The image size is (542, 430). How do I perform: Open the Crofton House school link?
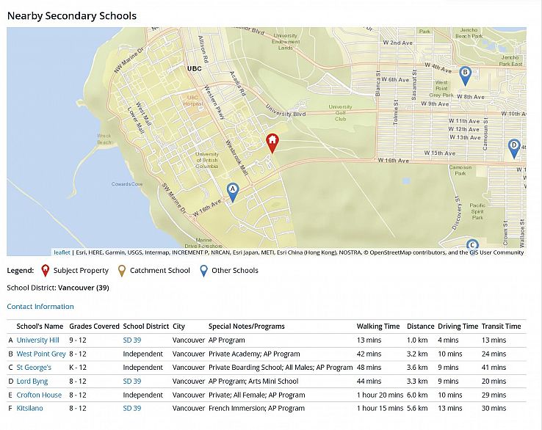pyautogui.click(x=39, y=395)
